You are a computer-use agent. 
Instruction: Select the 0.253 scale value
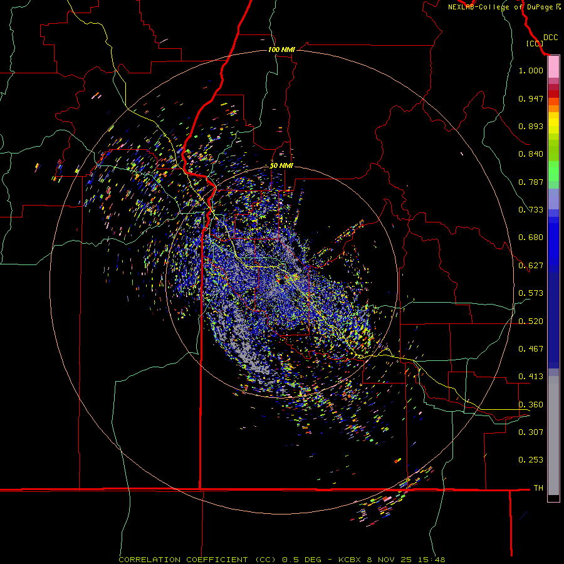click(531, 460)
